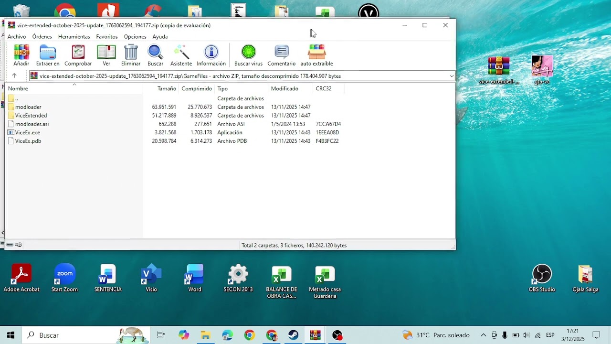The height and width of the screenshot is (344, 611).
Task: Select the SECON 2013 desktop icon
Action: tap(238, 278)
